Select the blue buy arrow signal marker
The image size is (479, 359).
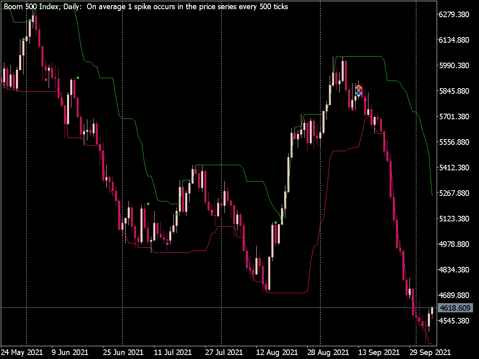click(358, 93)
